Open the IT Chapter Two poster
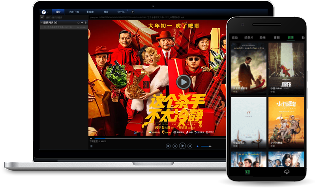Viewport: 315px width, 189px height. 249,123
